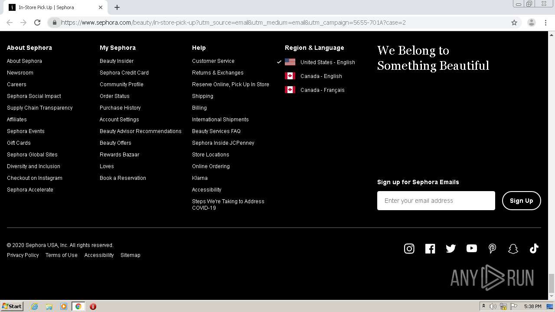The width and height of the screenshot is (555, 312).
Task: Open Sephora Credit Card link
Action: pos(124,73)
